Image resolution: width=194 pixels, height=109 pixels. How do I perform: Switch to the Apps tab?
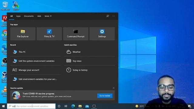click(x=18, y=16)
